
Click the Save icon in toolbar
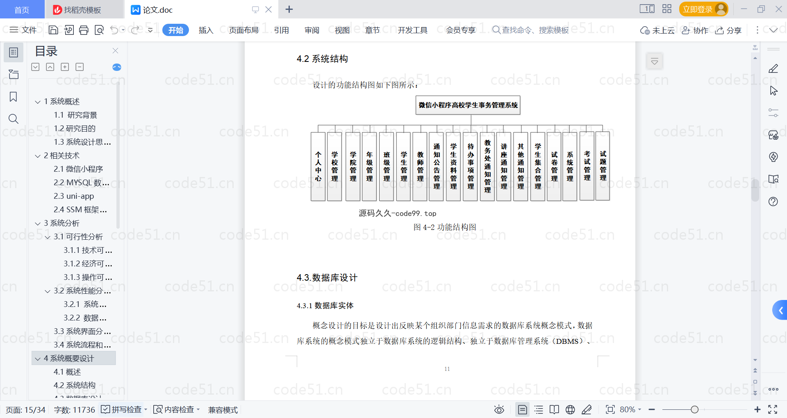53,30
